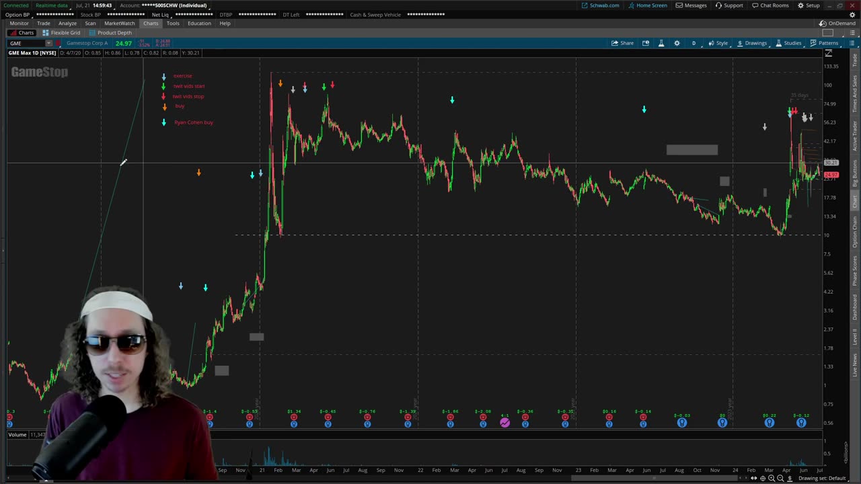
Task: Open the Education tab
Action: (x=199, y=24)
